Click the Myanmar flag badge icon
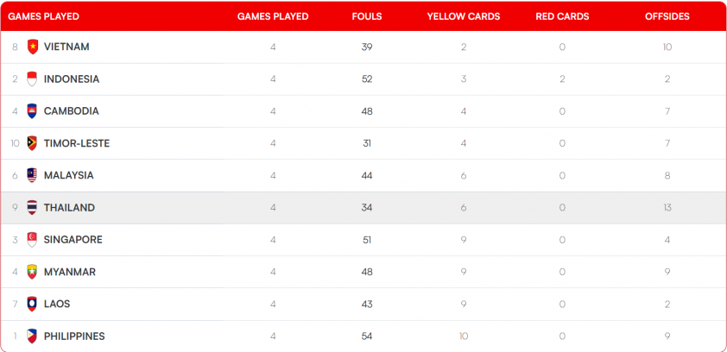Viewport: 727px width, 352px height. tap(32, 272)
